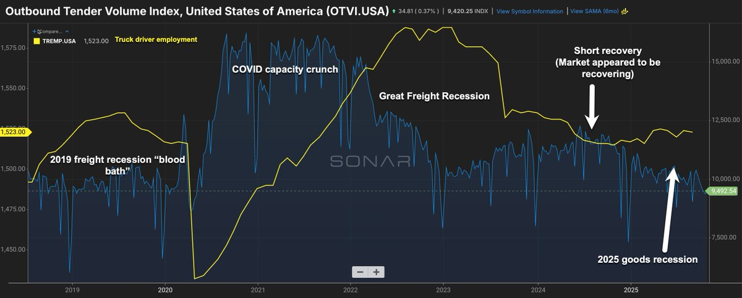
Task: Click the SONAR watermark logo
Action: point(370,161)
